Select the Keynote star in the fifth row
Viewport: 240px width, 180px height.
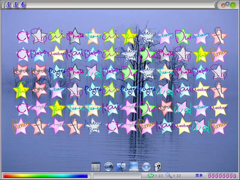(x=165, y=108)
